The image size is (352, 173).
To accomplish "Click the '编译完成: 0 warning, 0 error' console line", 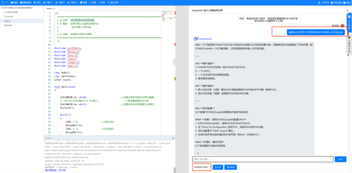I will pyautogui.click(x=61, y=167).
